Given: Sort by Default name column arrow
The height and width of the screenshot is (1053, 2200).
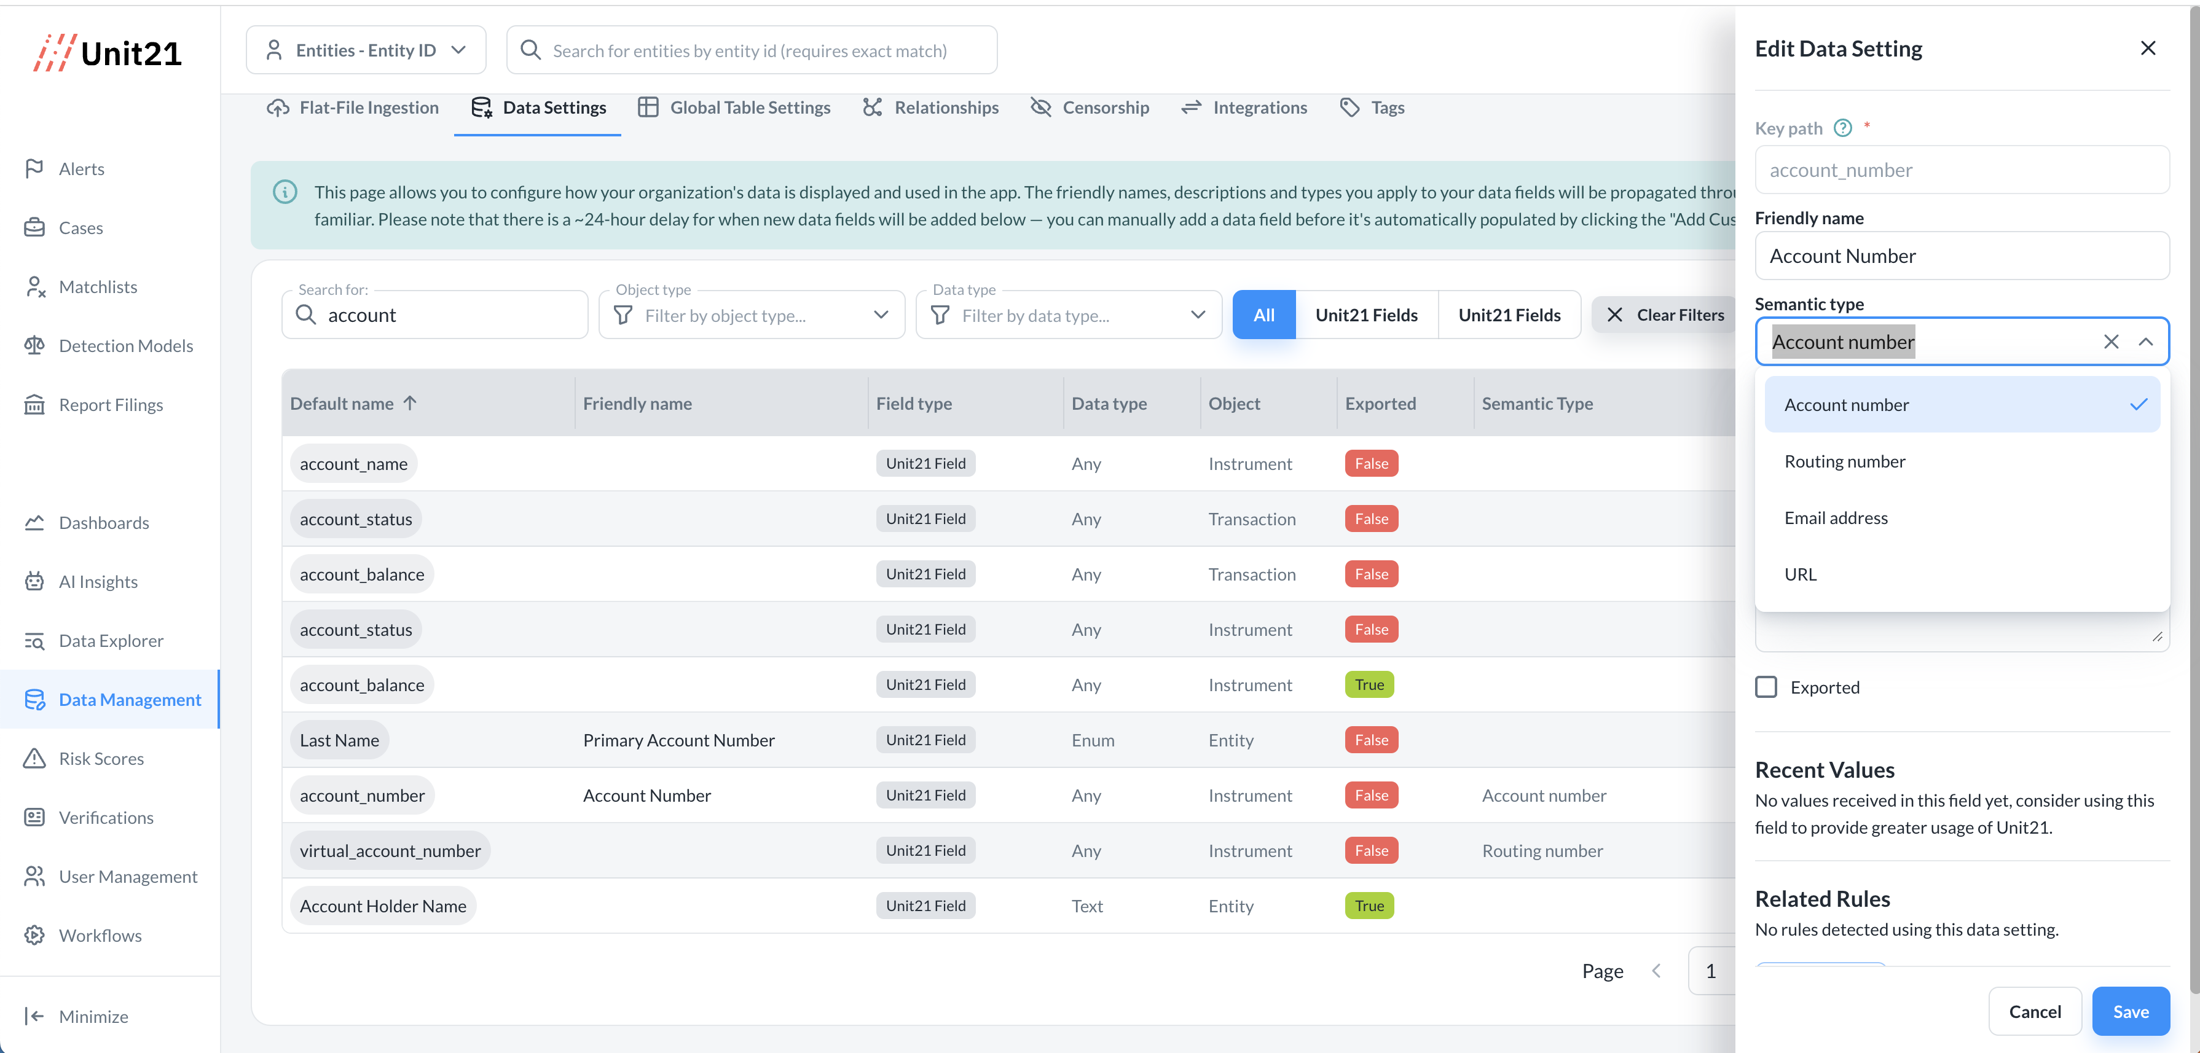Looking at the screenshot, I should [x=410, y=403].
